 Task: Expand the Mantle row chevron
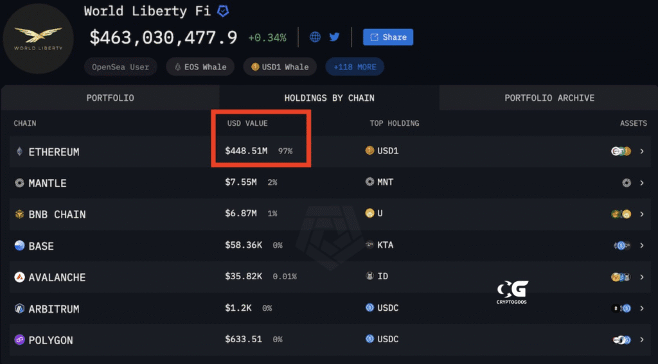click(642, 183)
